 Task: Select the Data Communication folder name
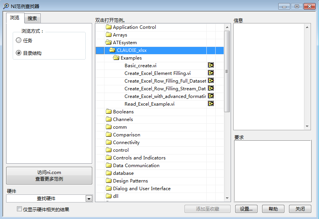[x=136, y=166]
